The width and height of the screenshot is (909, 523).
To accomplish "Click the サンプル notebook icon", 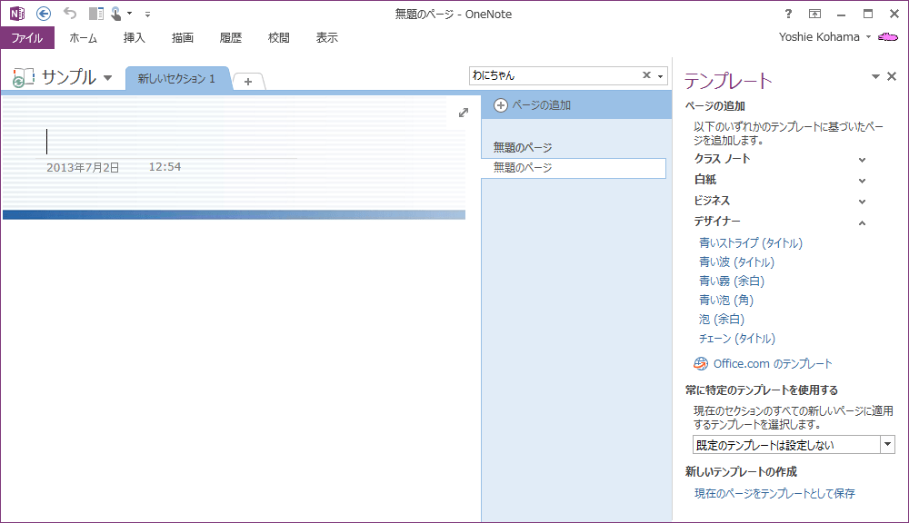I will click(x=24, y=77).
